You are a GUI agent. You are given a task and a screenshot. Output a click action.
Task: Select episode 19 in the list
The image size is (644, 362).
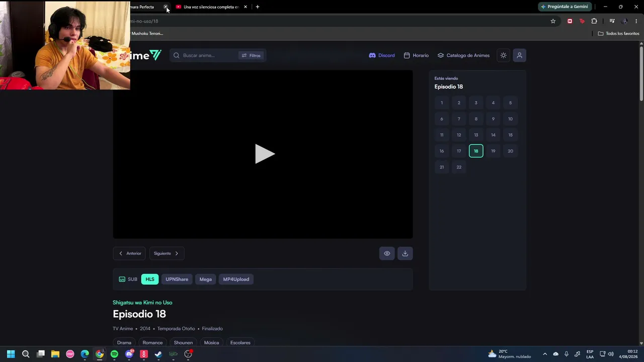click(x=493, y=151)
